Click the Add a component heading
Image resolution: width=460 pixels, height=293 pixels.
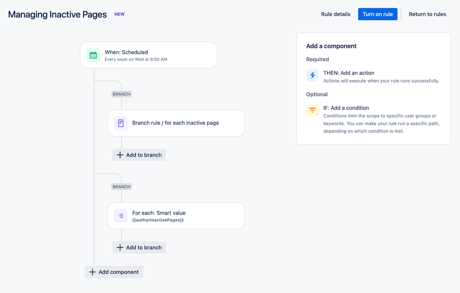pos(331,46)
